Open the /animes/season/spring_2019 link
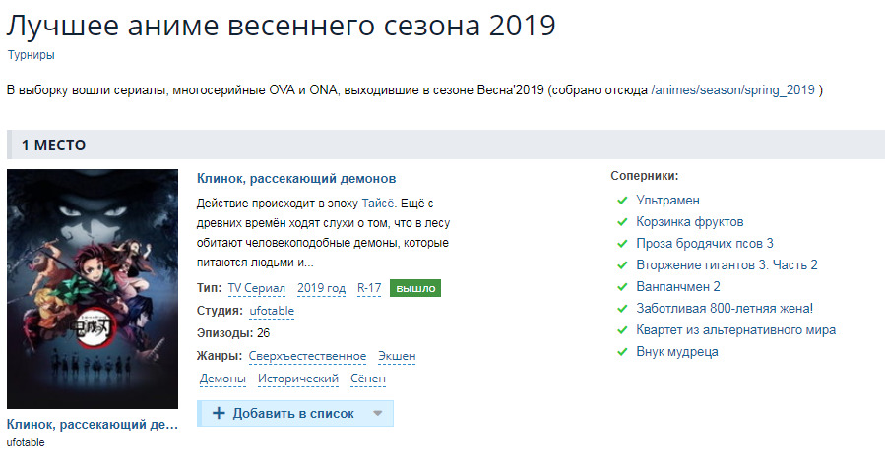 (733, 90)
